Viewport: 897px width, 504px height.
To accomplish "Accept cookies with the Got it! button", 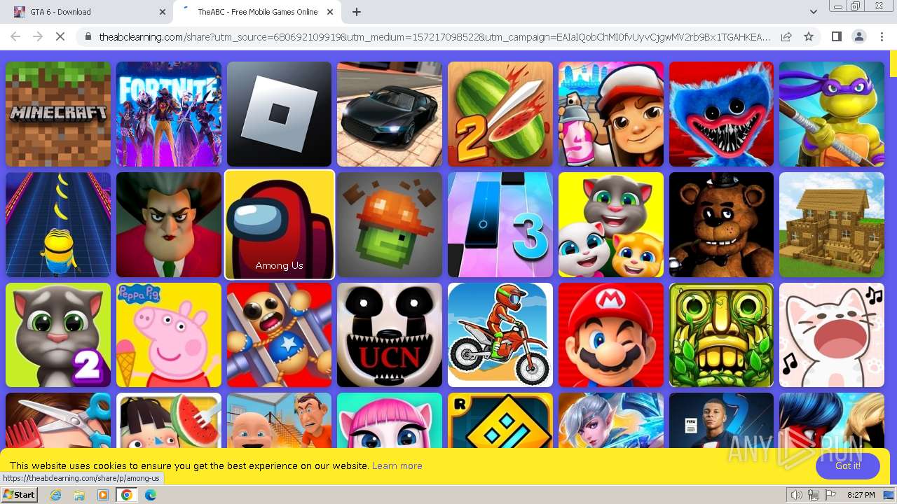I will [x=848, y=465].
